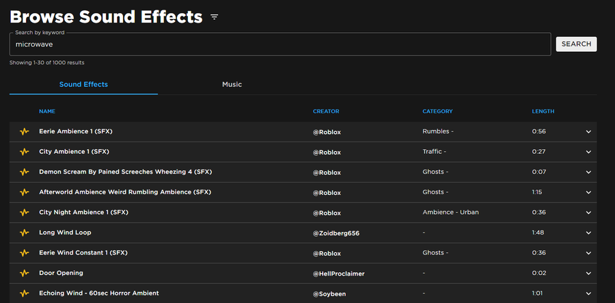The height and width of the screenshot is (303, 615).
Task: Sort by the LENGTH column header
Action: click(x=543, y=111)
